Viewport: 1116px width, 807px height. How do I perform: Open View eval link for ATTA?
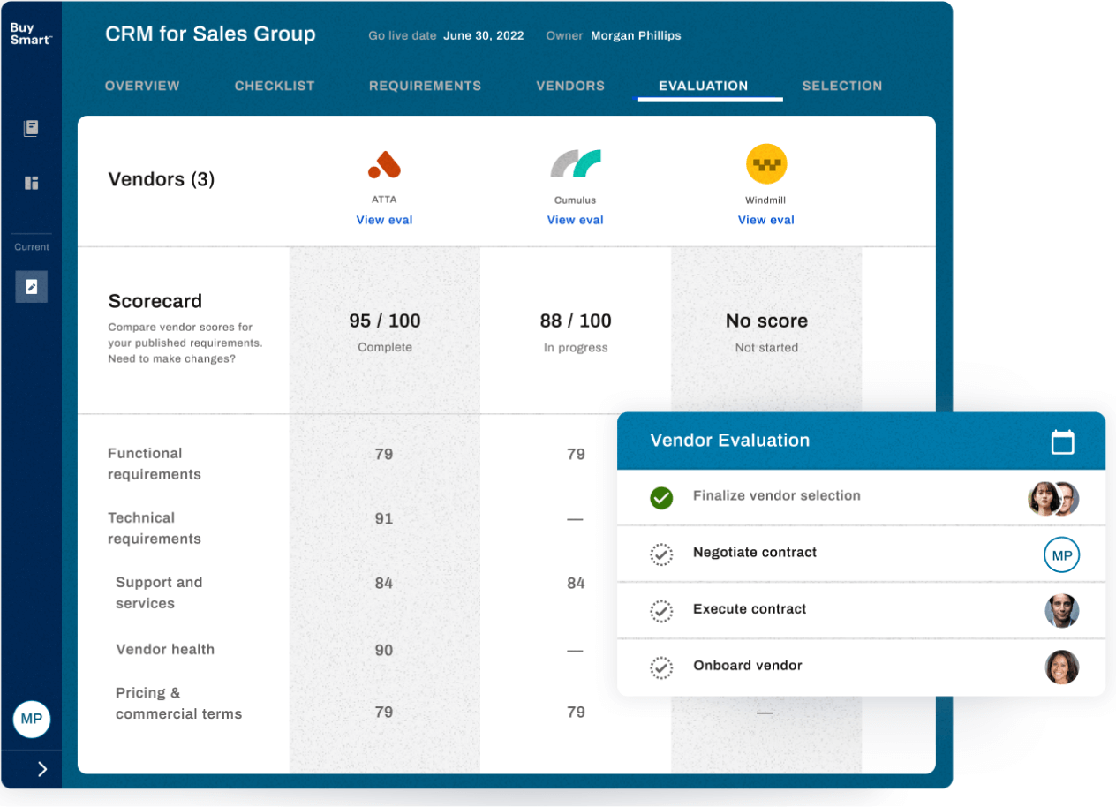(384, 220)
